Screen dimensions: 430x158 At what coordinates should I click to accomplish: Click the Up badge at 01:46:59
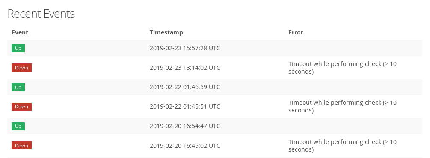pyautogui.click(x=18, y=87)
